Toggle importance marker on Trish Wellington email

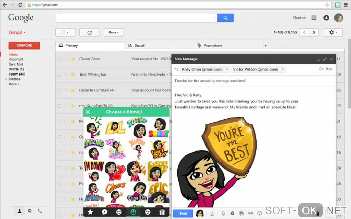tap(73, 75)
